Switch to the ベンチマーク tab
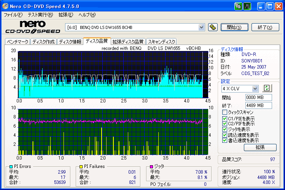The image size is (285, 190). (18, 42)
